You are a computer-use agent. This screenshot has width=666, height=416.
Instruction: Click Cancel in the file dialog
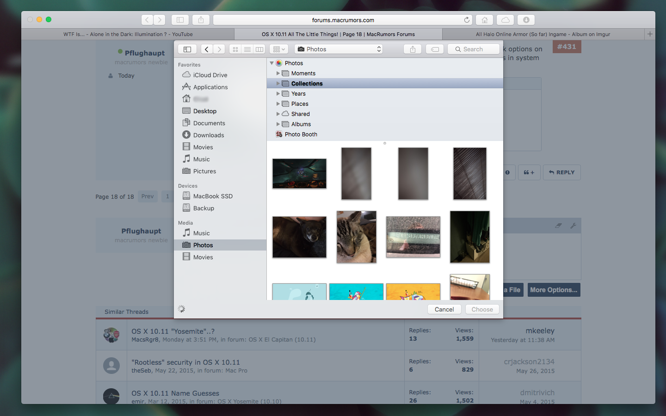[444, 309]
